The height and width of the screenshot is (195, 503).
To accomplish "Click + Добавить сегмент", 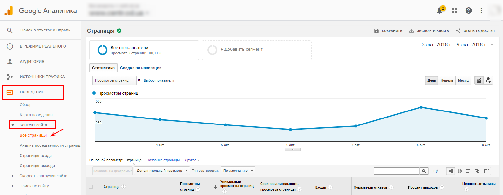I will tap(257, 50).
